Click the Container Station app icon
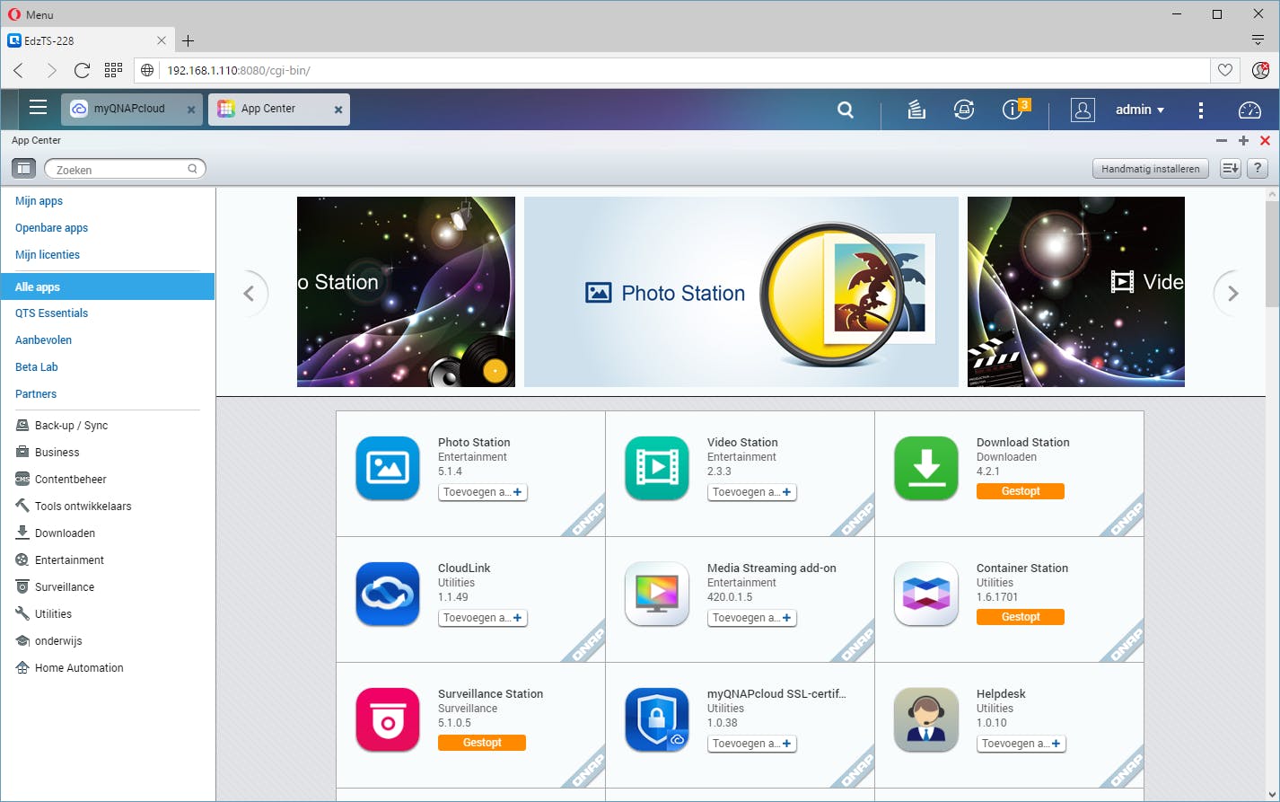 [926, 594]
